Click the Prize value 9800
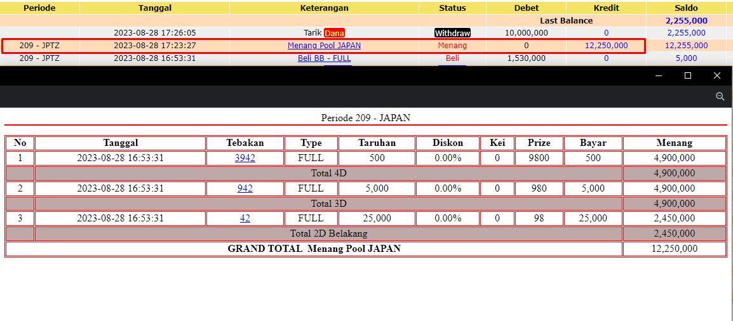Screen dimensions: 733x321 [539, 158]
